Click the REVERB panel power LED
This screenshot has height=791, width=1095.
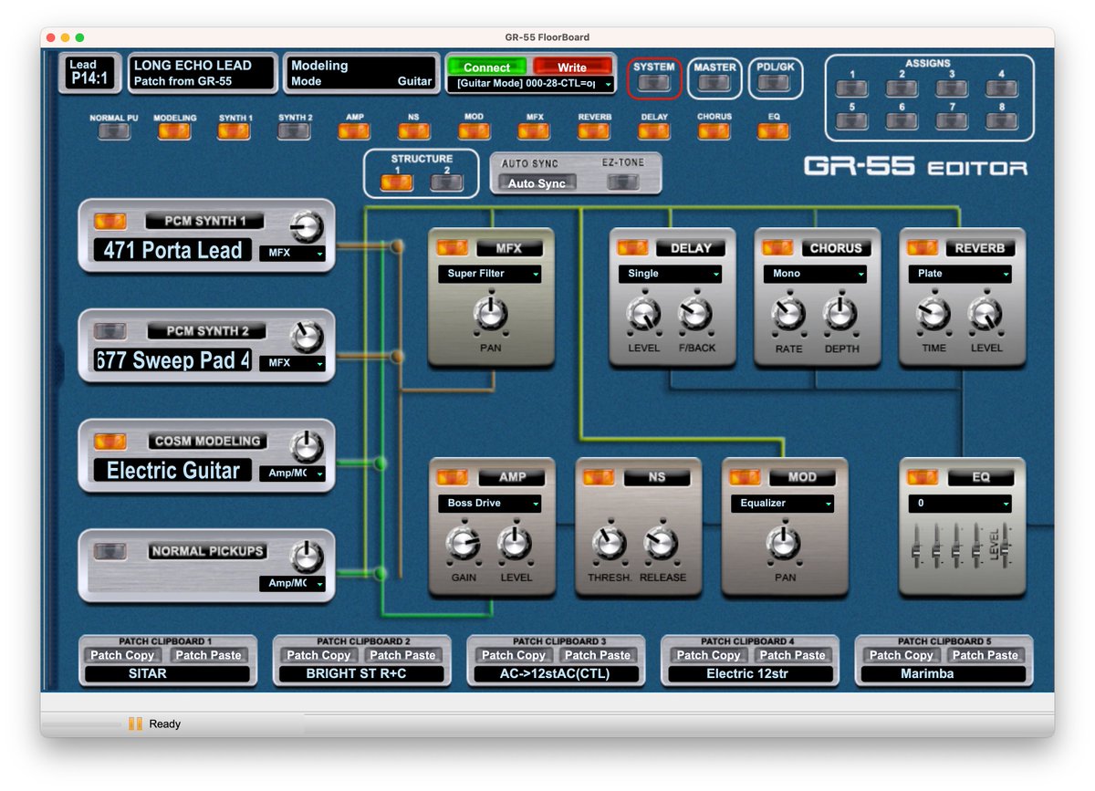coord(923,248)
